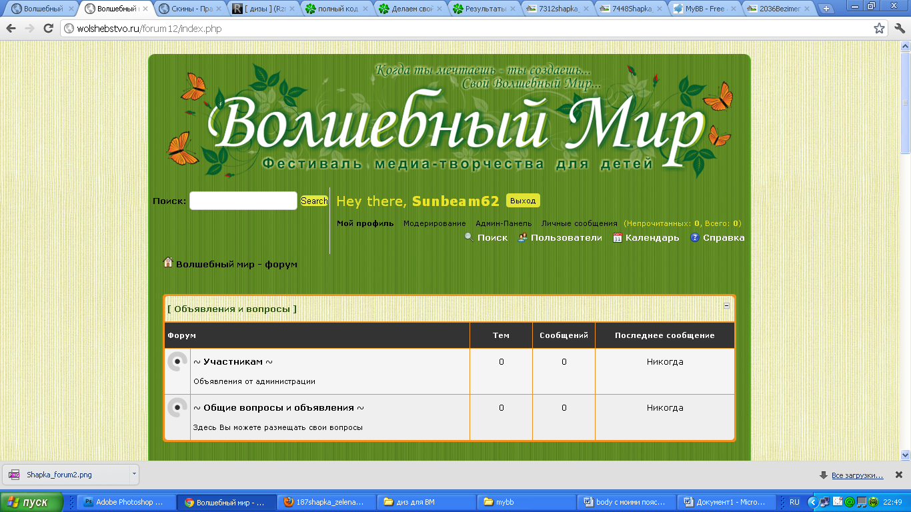Viewport: 911px width, 512px height.
Task: Click the home icon in forum breadcrumb
Action: tap(168, 263)
